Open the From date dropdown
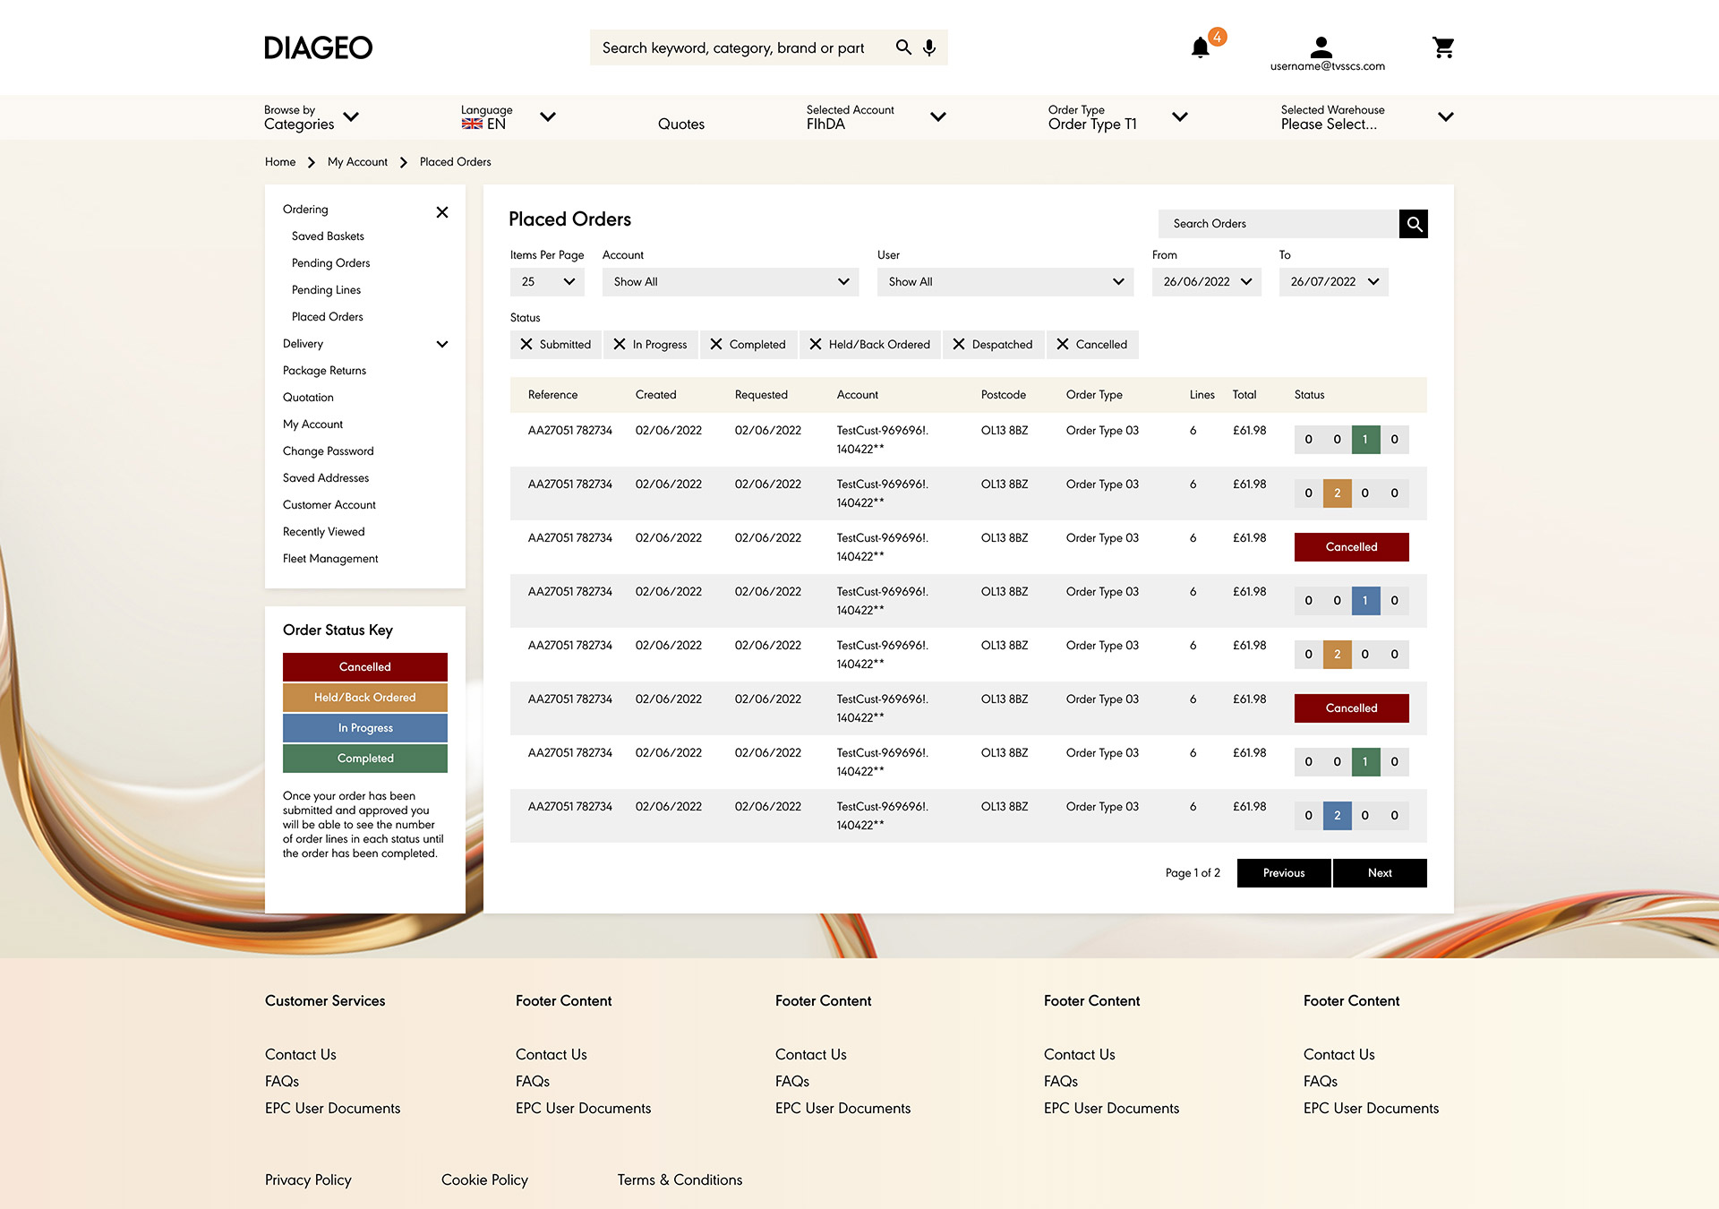Image resolution: width=1719 pixels, height=1209 pixels. (1206, 282)
